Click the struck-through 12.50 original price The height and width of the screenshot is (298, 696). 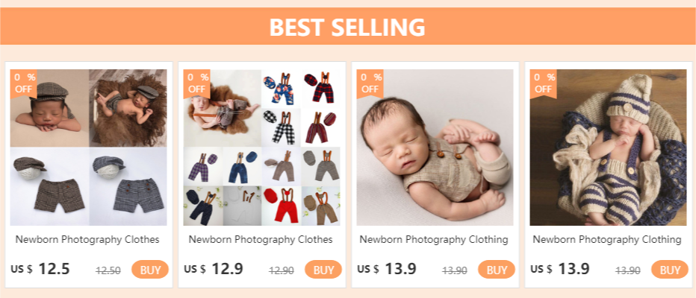pos(108,271)
